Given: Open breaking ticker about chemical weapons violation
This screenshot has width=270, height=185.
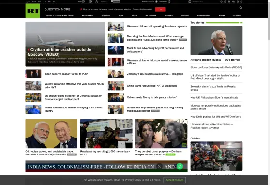Looking at the screenshot, I should coord(118,9).
